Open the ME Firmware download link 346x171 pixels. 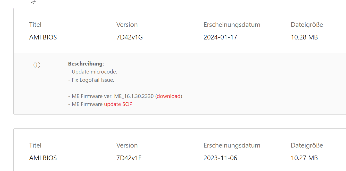tap(169, 96)
